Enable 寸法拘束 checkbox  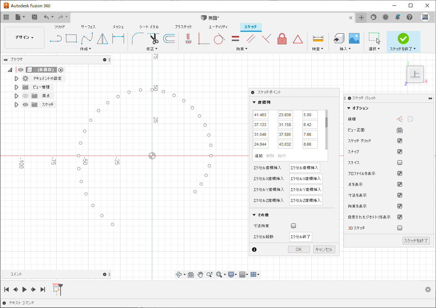pyautogui.click(x=293, y=226)
